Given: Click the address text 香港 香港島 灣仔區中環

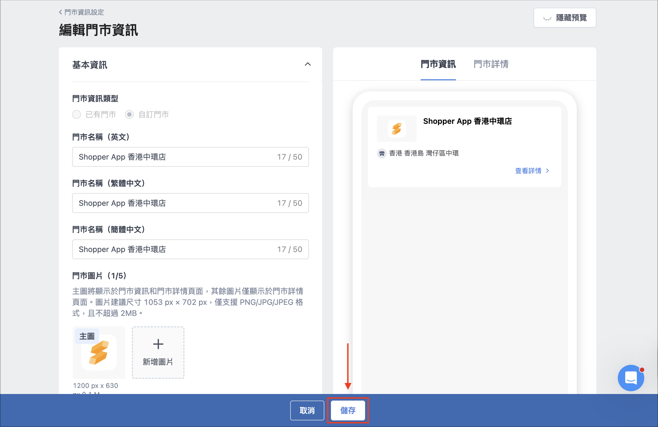Looking at the screenshot, I should tap(423, 153).
